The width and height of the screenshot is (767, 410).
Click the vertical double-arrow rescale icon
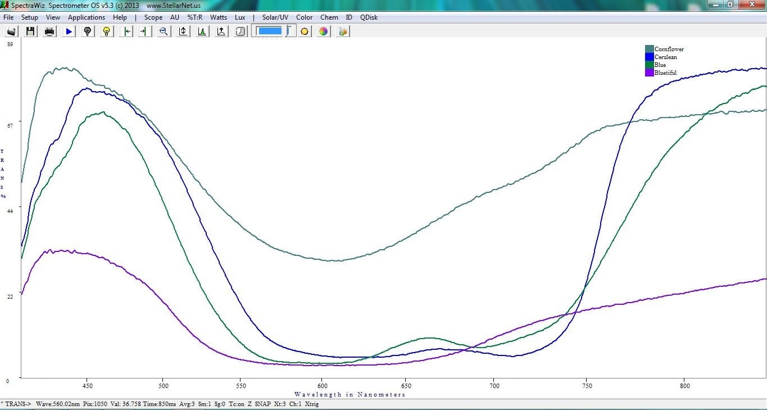(x=183, y=31)
